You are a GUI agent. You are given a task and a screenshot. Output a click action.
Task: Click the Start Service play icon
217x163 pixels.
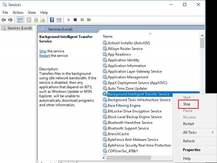click(x=69, y=20)
